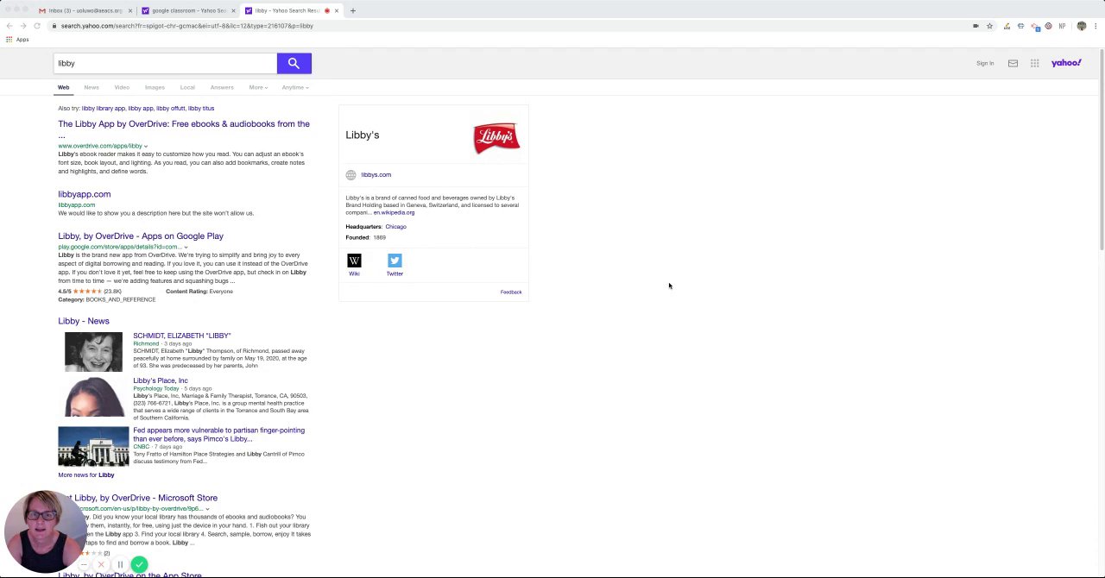This screenshot has width=1105, height=578.
Task: Open the Chrome profile avatar
Action: pyautogui.click(x=1082, y=26)
